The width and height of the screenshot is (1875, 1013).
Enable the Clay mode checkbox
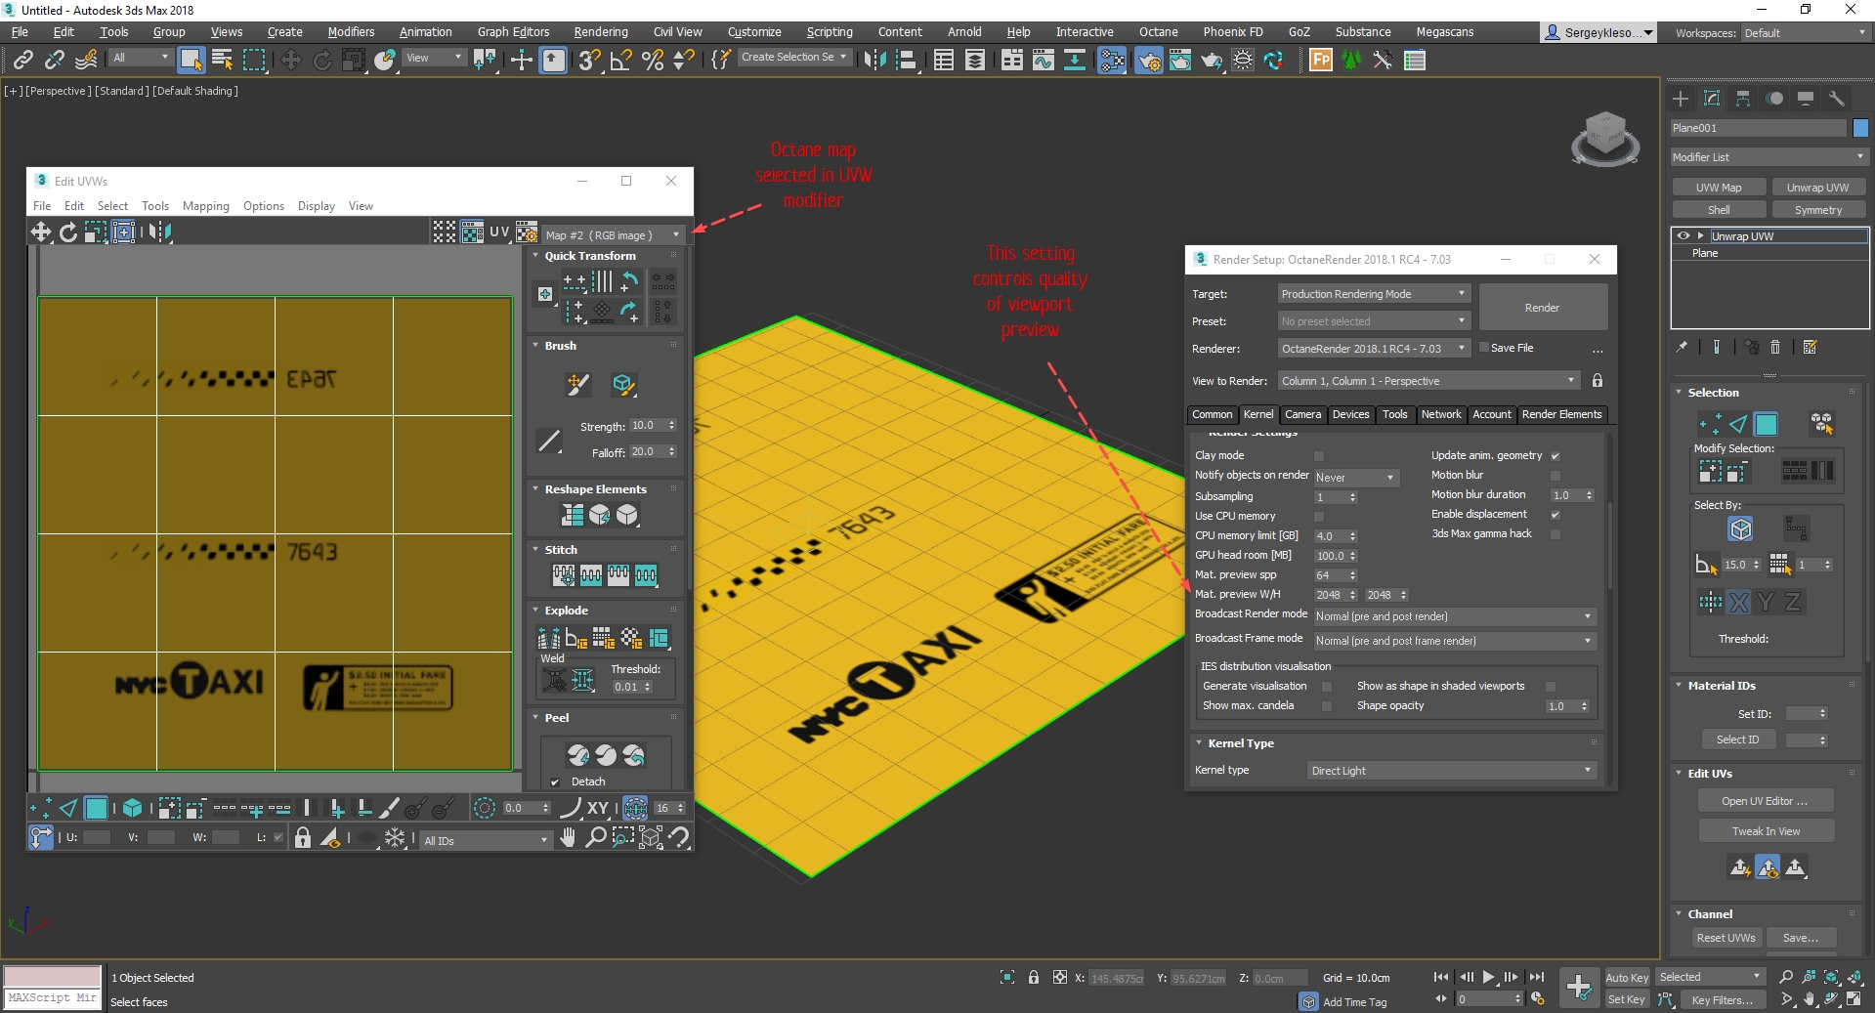click(x=1318, y=456)
